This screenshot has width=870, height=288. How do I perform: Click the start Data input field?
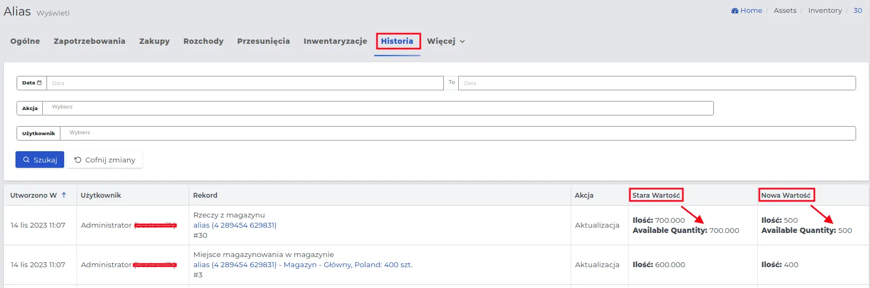point(245,83)
